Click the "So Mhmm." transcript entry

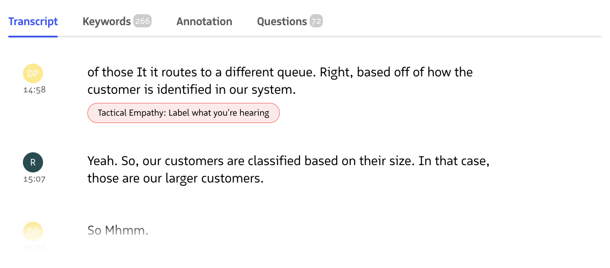tap(118, 230)
